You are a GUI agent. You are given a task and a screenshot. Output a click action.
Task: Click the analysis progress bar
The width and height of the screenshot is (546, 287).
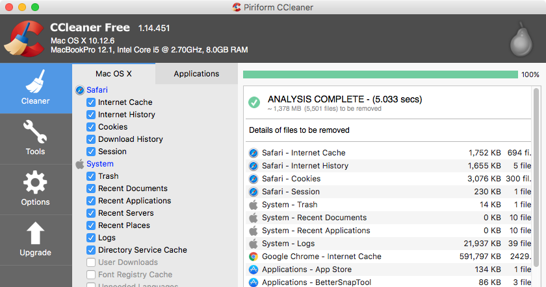(380, 75)
